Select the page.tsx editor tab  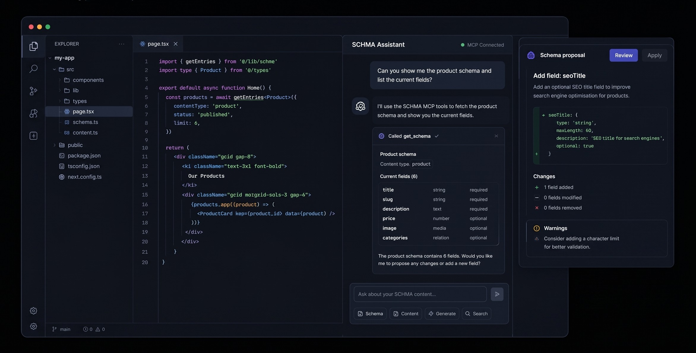pyautogui.click(x=158, y=44)
